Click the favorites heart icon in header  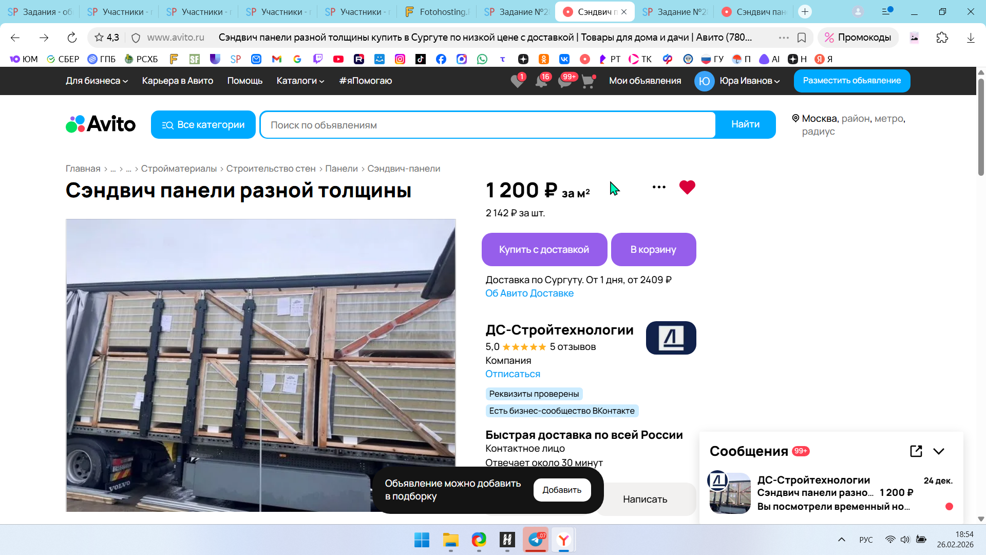[517, 81]
